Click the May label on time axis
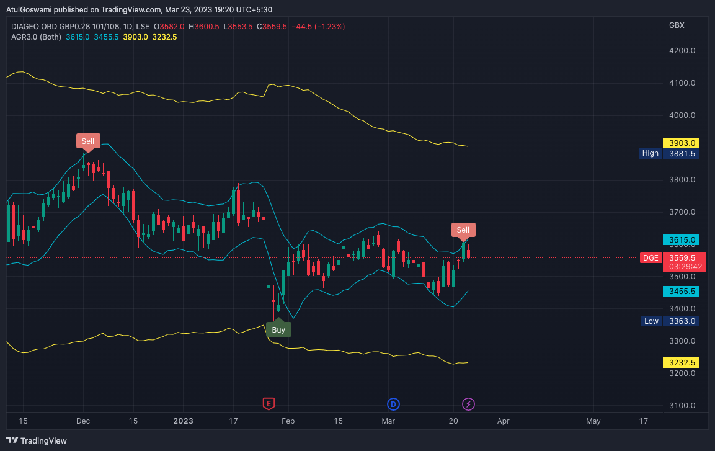Image resolution: width=715 pixels, height=451 pixels. (593, 421)
